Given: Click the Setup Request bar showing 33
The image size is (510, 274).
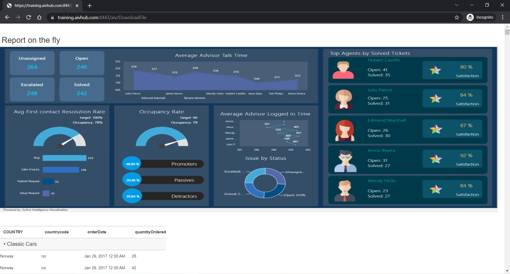Looking at the screenshot, I should (46, 193).
